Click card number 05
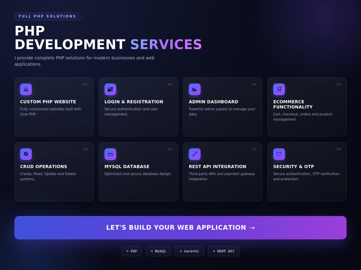 click(86, 149)
